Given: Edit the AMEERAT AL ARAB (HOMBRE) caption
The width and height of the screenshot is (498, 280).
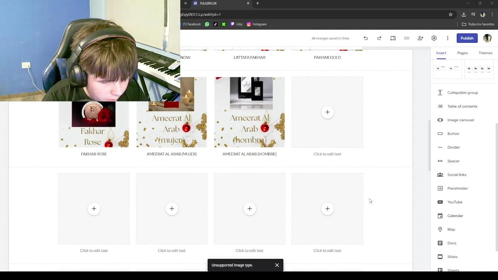Looking at the screenshot, I should coord(249,154).
